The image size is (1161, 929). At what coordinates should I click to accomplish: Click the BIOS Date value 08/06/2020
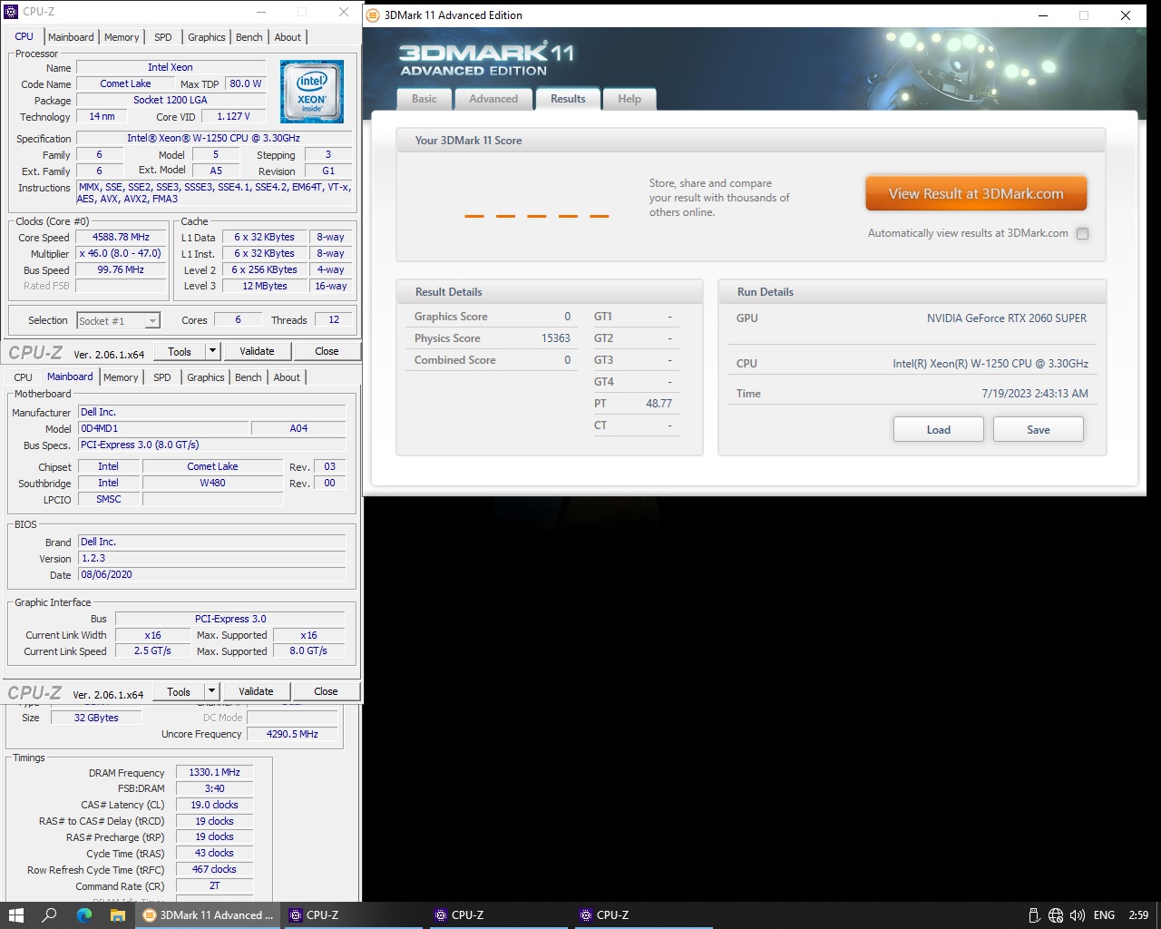[211, 574]
